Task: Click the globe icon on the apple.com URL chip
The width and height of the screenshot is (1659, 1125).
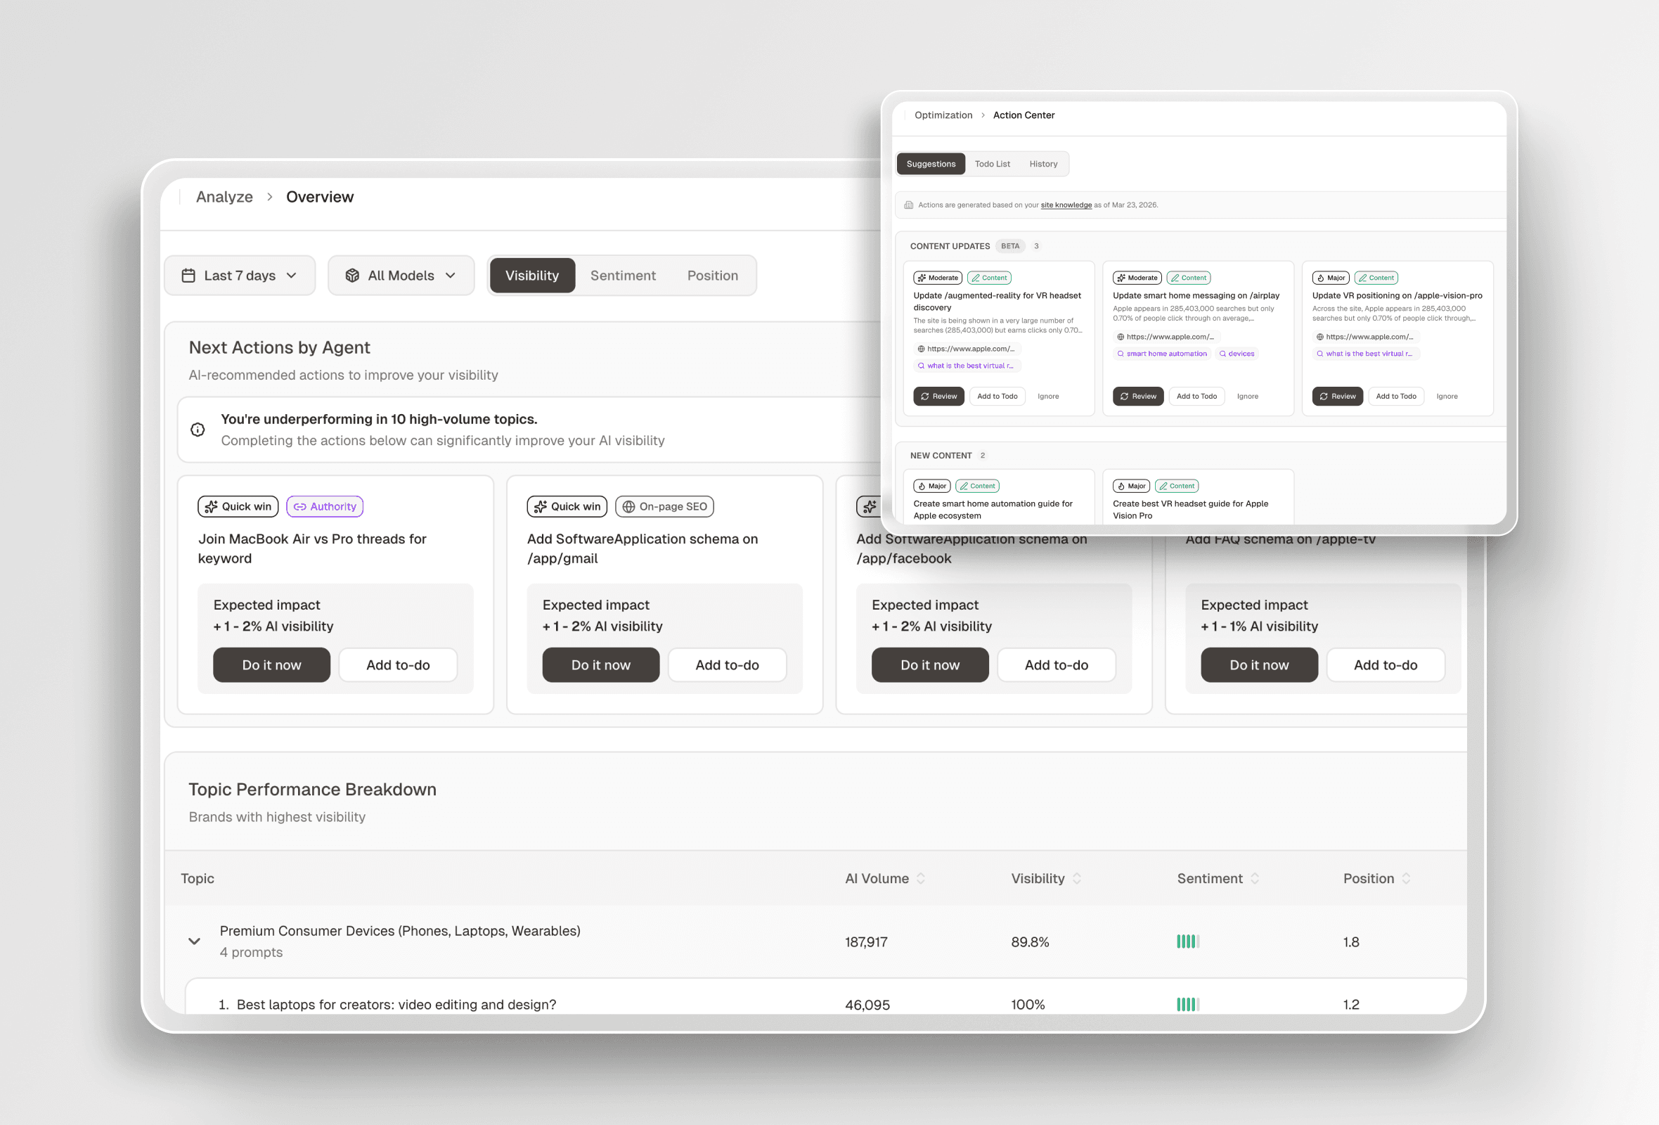Action: (x=922, y=348)
